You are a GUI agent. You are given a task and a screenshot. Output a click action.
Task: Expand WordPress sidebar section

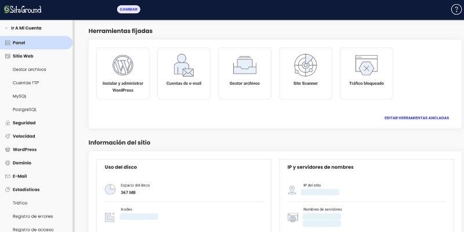(24, 150)
